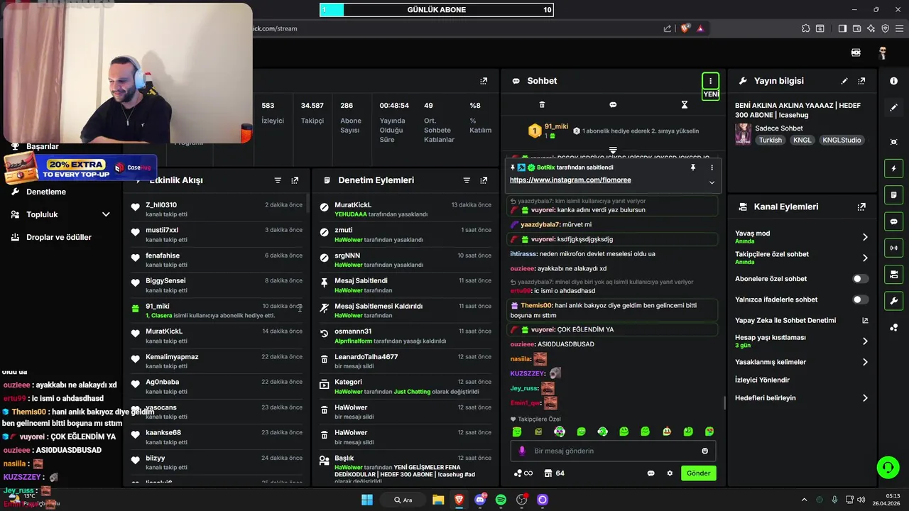Click İzleyici Yönlendir in Kanal Eylemleri
Screen dimensions: 909x511
pos(762,380)
